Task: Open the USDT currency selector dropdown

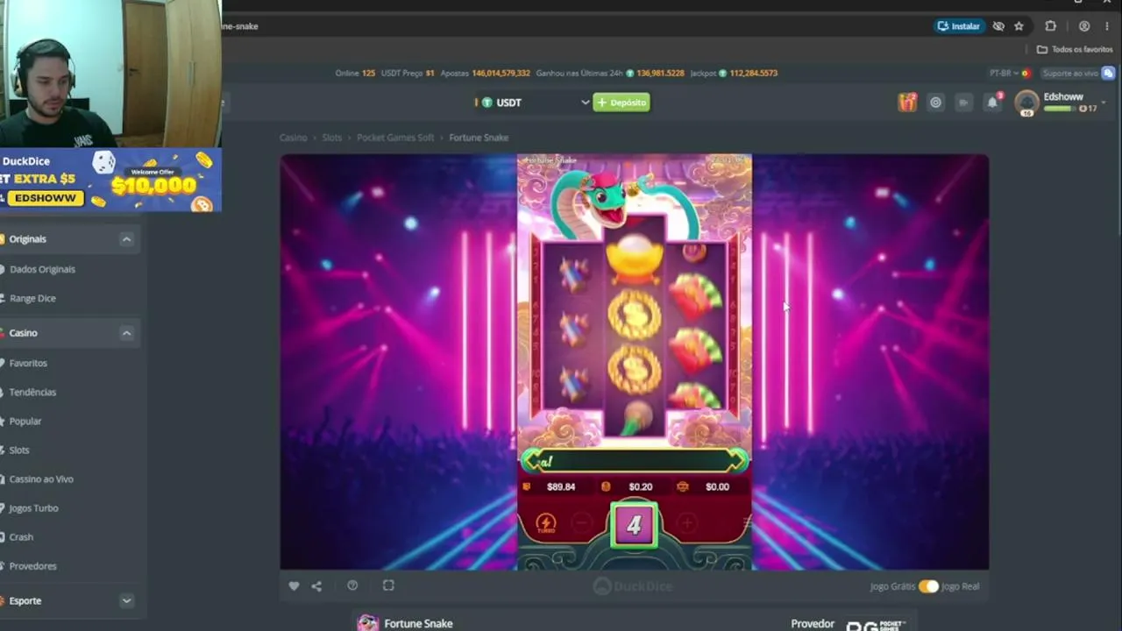Action: [x=533, y=103]
